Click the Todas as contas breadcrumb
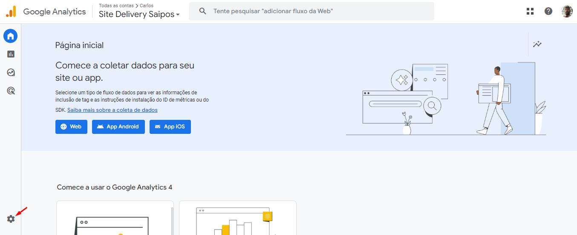Viewport: 577px width, 235px height. [x=116, y=6]
